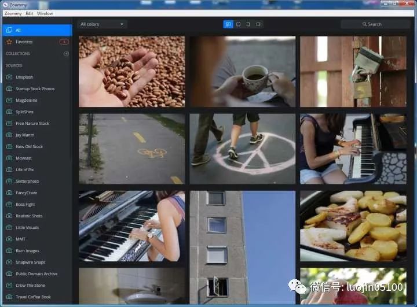The height and width of the screenshot is (307, 417).
Task: Open Favorites in the sidebar
Action: [37, 42]
